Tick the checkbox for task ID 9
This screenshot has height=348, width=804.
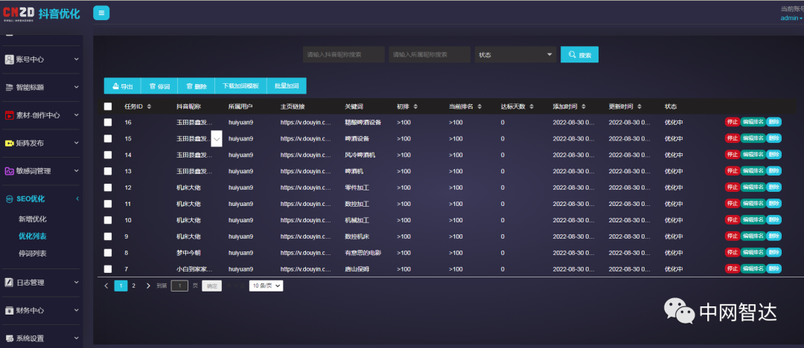[x=108, y=236]
